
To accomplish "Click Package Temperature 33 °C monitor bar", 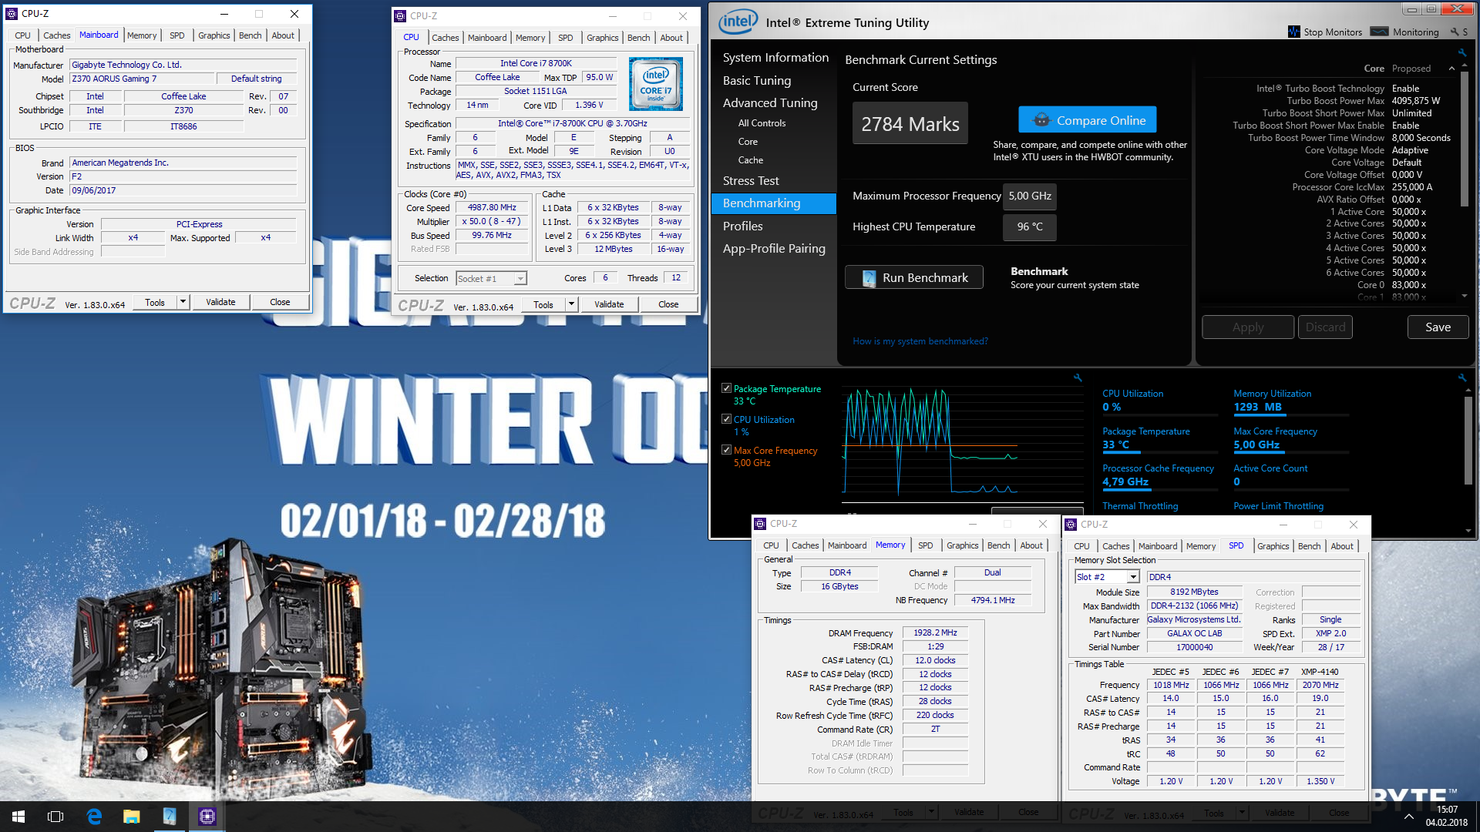I will coord(1159,451).
